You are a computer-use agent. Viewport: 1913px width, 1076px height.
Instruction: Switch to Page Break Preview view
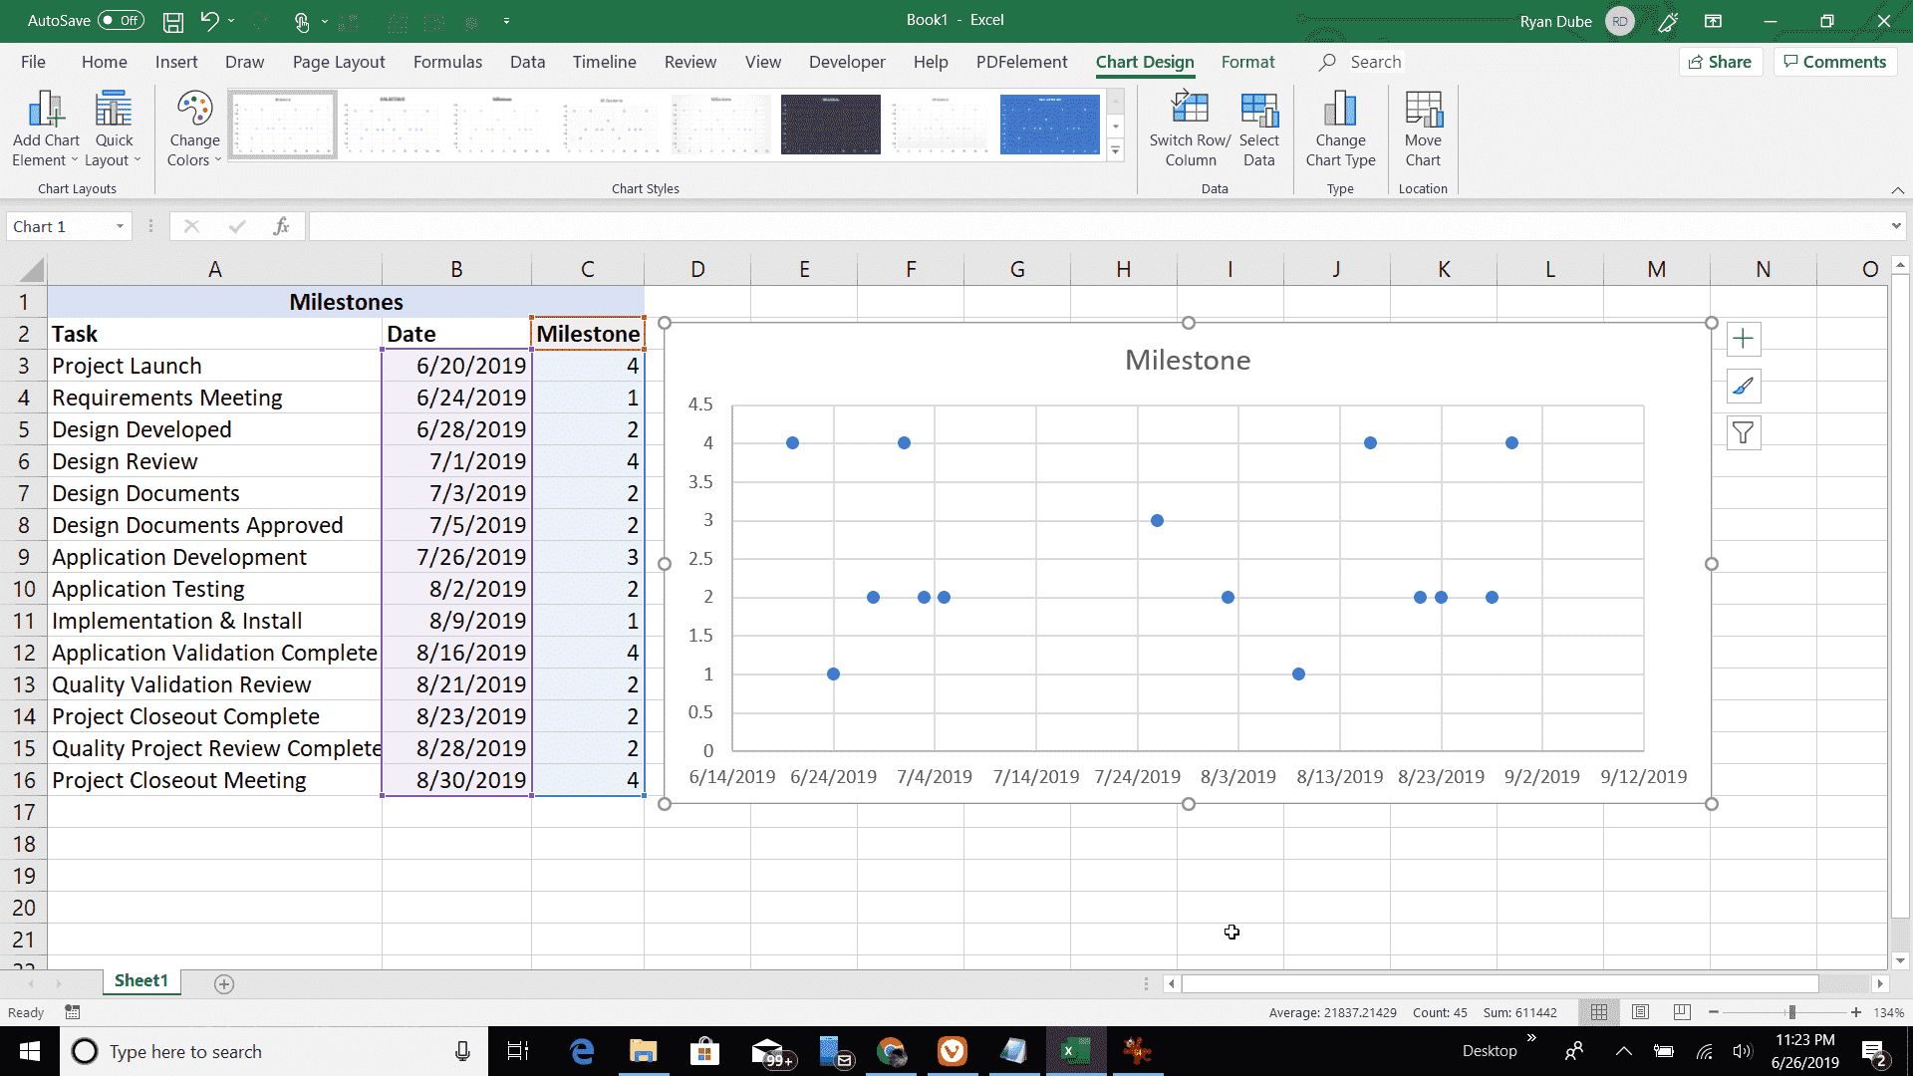click(x=1682, y=1012)
